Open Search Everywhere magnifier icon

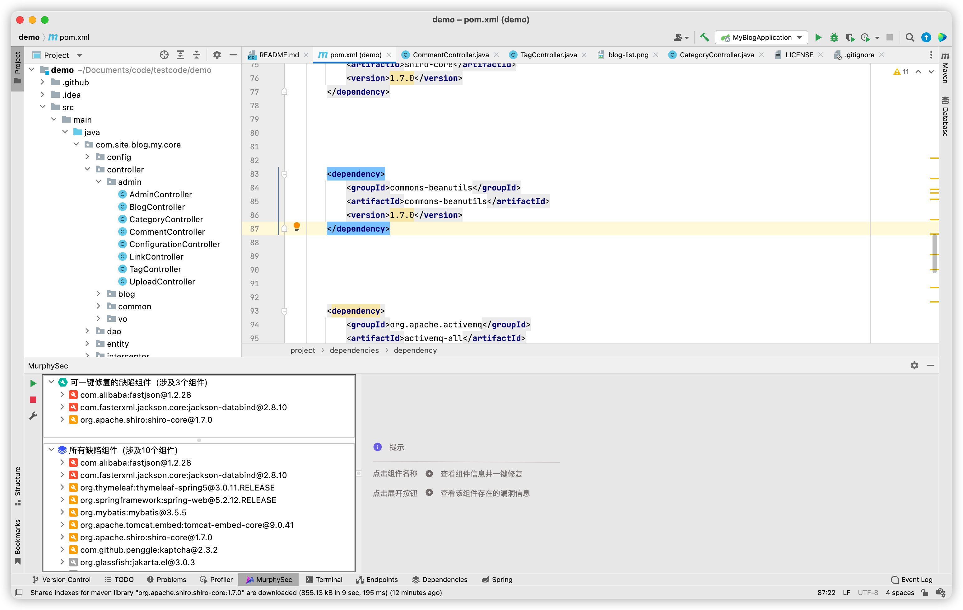(910, 37)
